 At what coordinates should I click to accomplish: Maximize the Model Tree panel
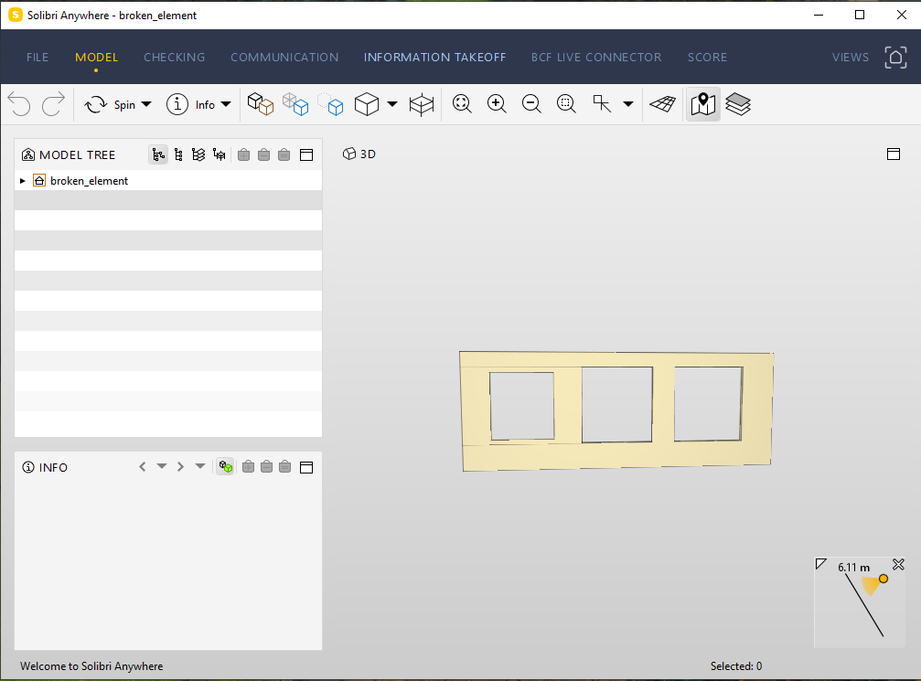pos(306,155)
